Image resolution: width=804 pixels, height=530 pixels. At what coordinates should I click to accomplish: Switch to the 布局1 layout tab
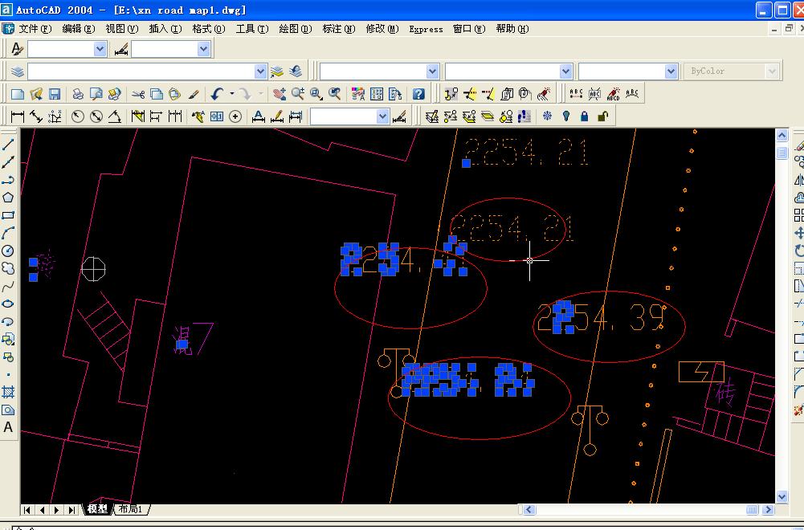click(131, 509)
